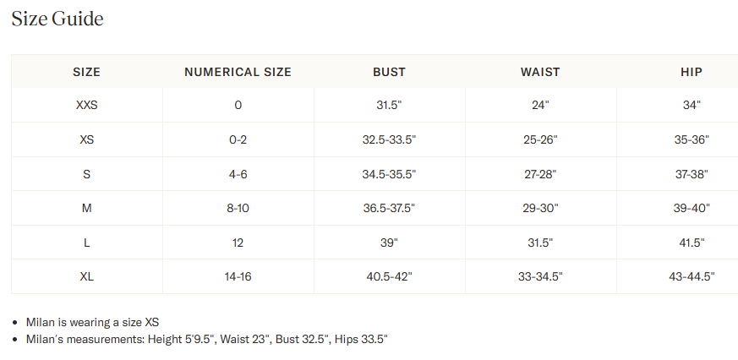Select the NUMERICAL SIZE column header
Viewport: 738px width, 360px height.
[238, 72]
